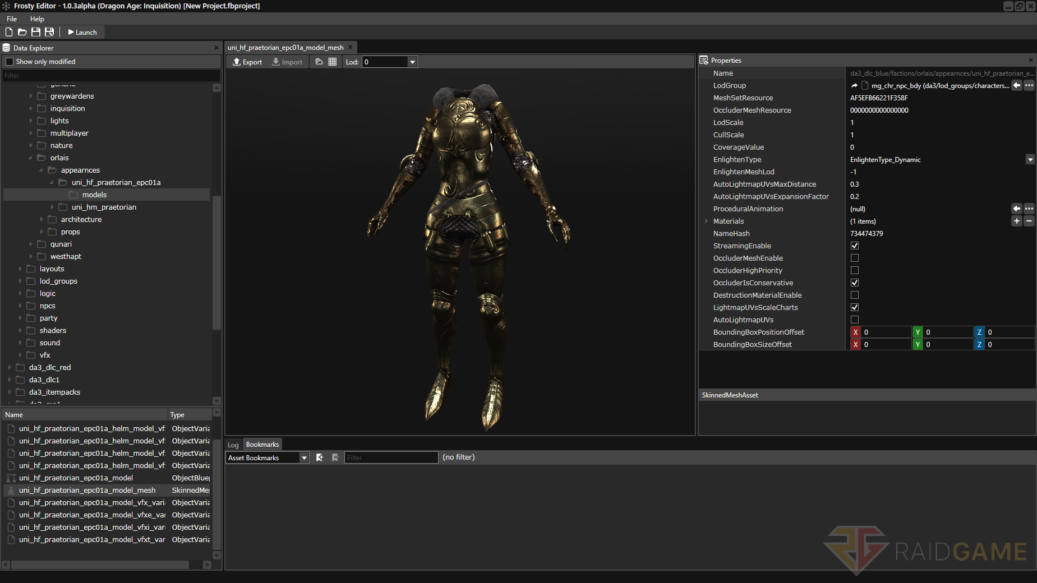Viewport: 1037px width, 583px height.
Task: Close the Properties panel
Action: [x=1030, y=60]
